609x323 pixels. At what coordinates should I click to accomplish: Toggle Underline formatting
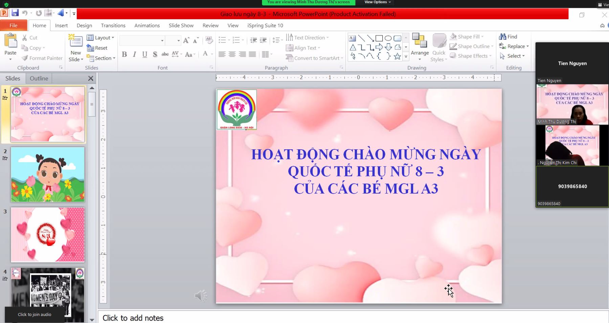tap(144, 54)
